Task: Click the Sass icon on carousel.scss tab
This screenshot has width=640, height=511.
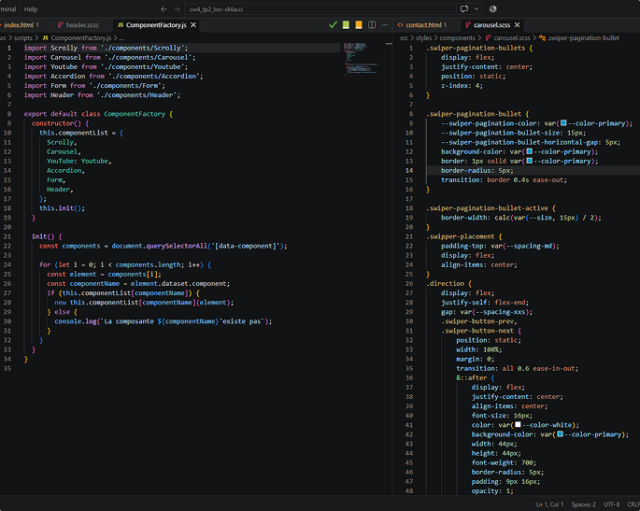Action: 468,25
